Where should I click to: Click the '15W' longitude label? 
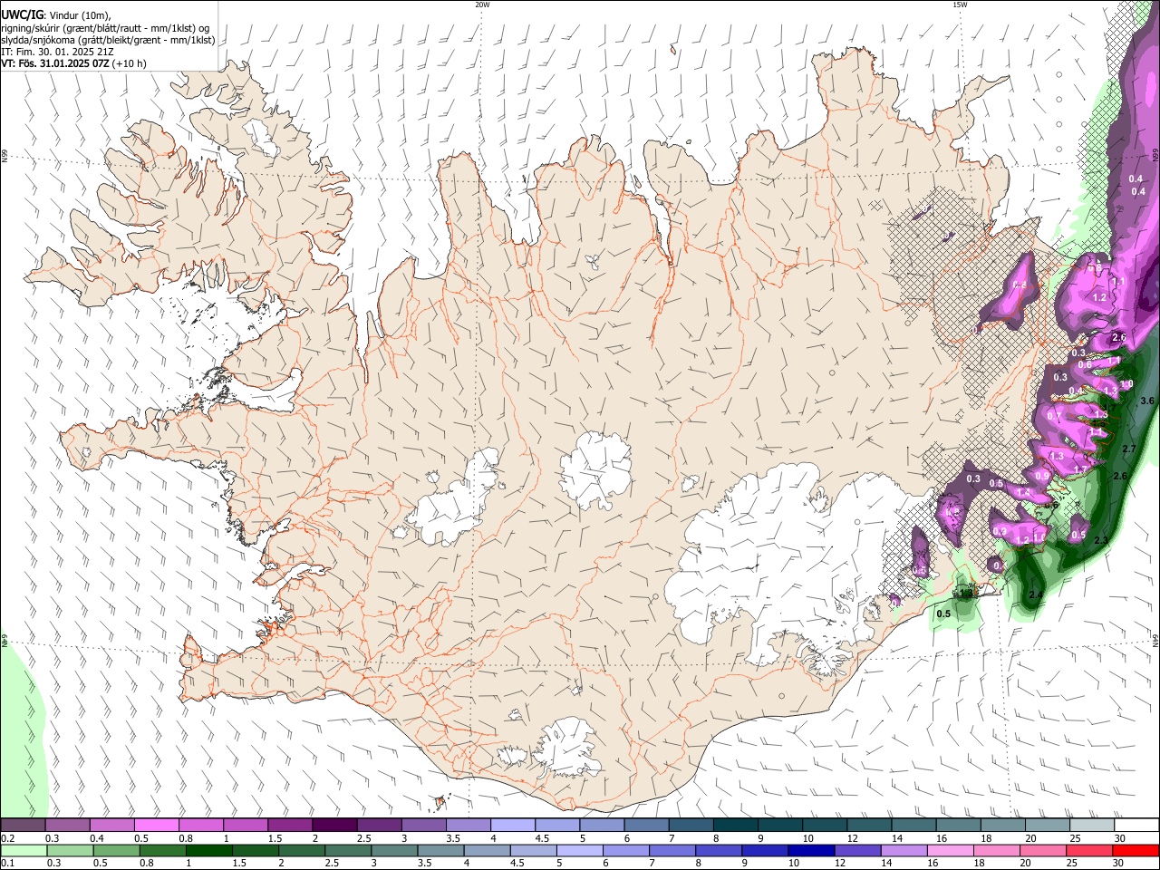pos(960,5)
